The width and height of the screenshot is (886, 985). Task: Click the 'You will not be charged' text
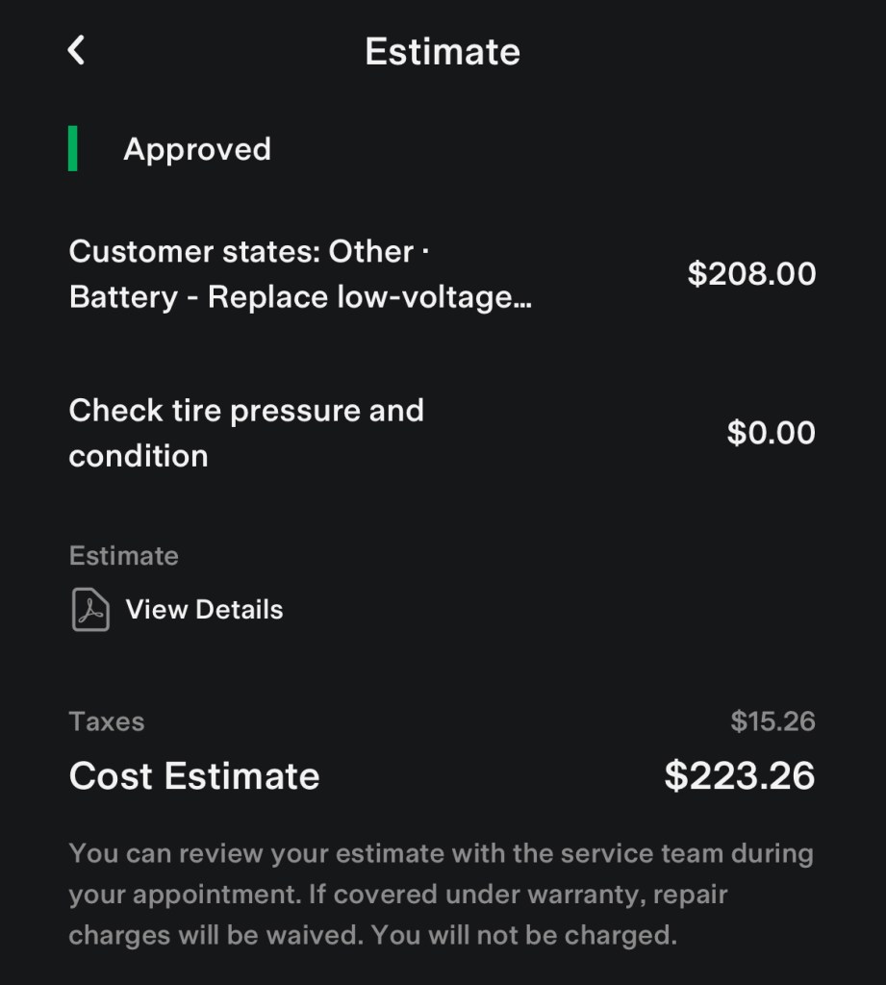pos(524,935)
